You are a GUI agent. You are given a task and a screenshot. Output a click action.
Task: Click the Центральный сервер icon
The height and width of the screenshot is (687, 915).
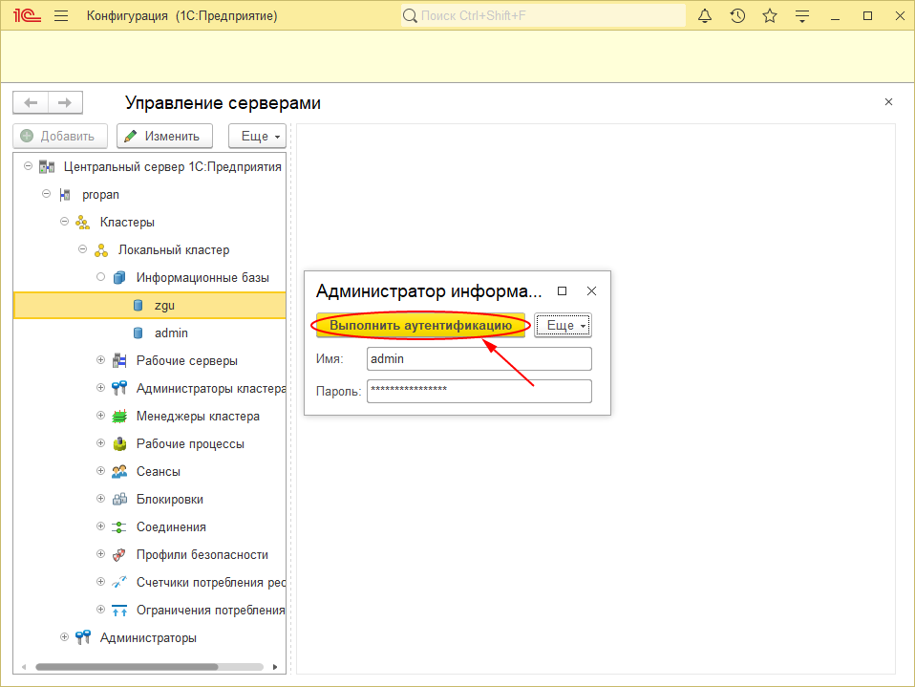pos(47,167)
